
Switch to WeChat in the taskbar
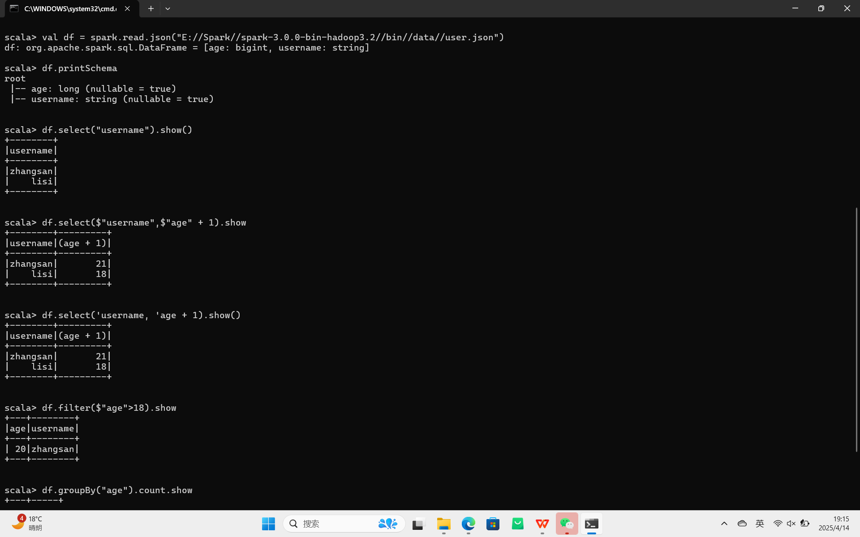click(567, 524)
